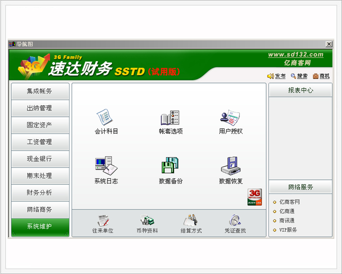Screen dimensions: 342x274
Task: Click the 商机 briefcase icon
Action: pyautogui.click(x=315, y=76)
